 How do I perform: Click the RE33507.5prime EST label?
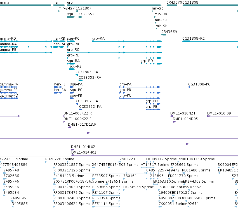coord(106,176)
